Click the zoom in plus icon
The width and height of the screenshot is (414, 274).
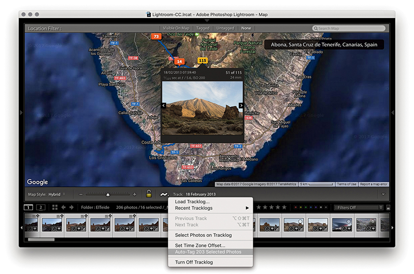click(134, 195)
